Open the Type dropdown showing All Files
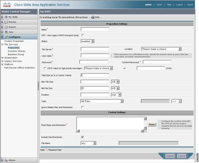The image size is (199, 163). pyautogui.click(x=102, y=101)
